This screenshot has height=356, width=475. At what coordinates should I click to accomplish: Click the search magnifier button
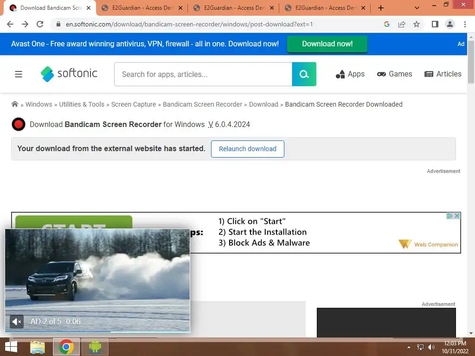304,74
